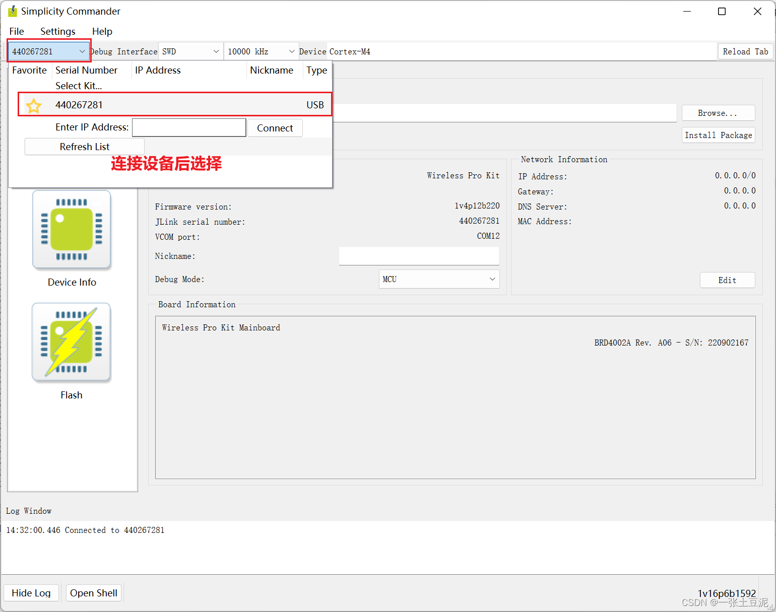Screen dimensions: 776x612
Task: Open the Flash panel icon
Action: pos(72,342)
